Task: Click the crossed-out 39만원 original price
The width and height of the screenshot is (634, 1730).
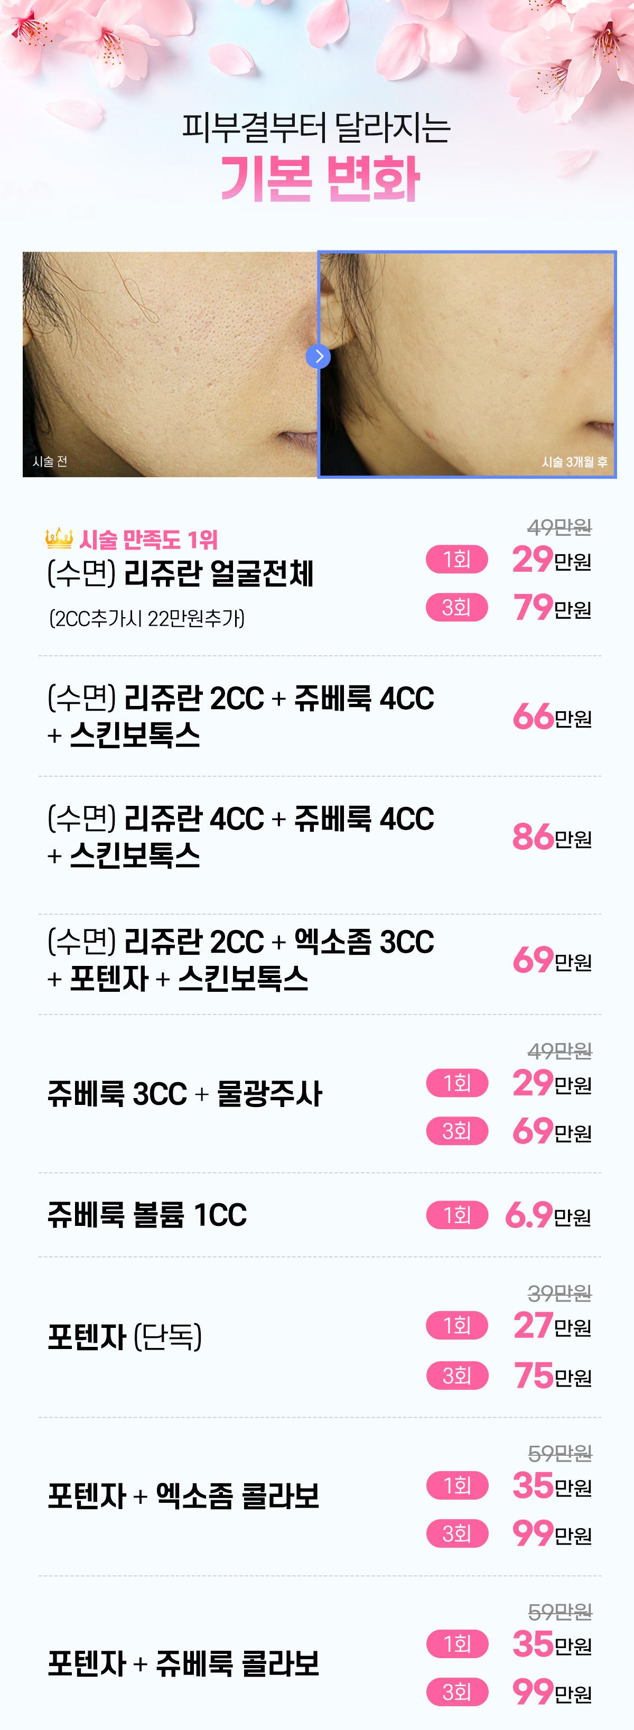Action: (560, 1293)
